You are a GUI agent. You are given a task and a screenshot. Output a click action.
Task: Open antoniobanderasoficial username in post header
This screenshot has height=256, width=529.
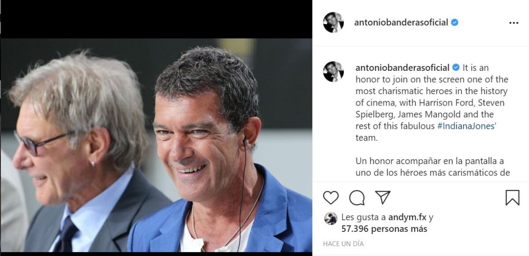tap(401, 22)
